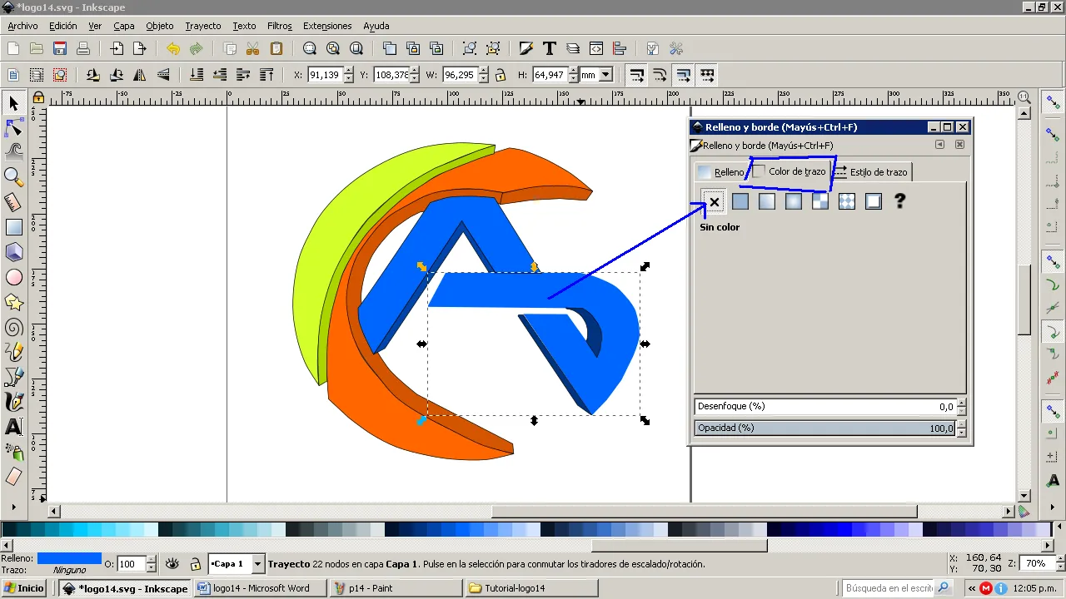The width and height of the screenshot is (1066, 599).
Task: Switch to the Estilo de trazo tab
Action: click(872, 172)
